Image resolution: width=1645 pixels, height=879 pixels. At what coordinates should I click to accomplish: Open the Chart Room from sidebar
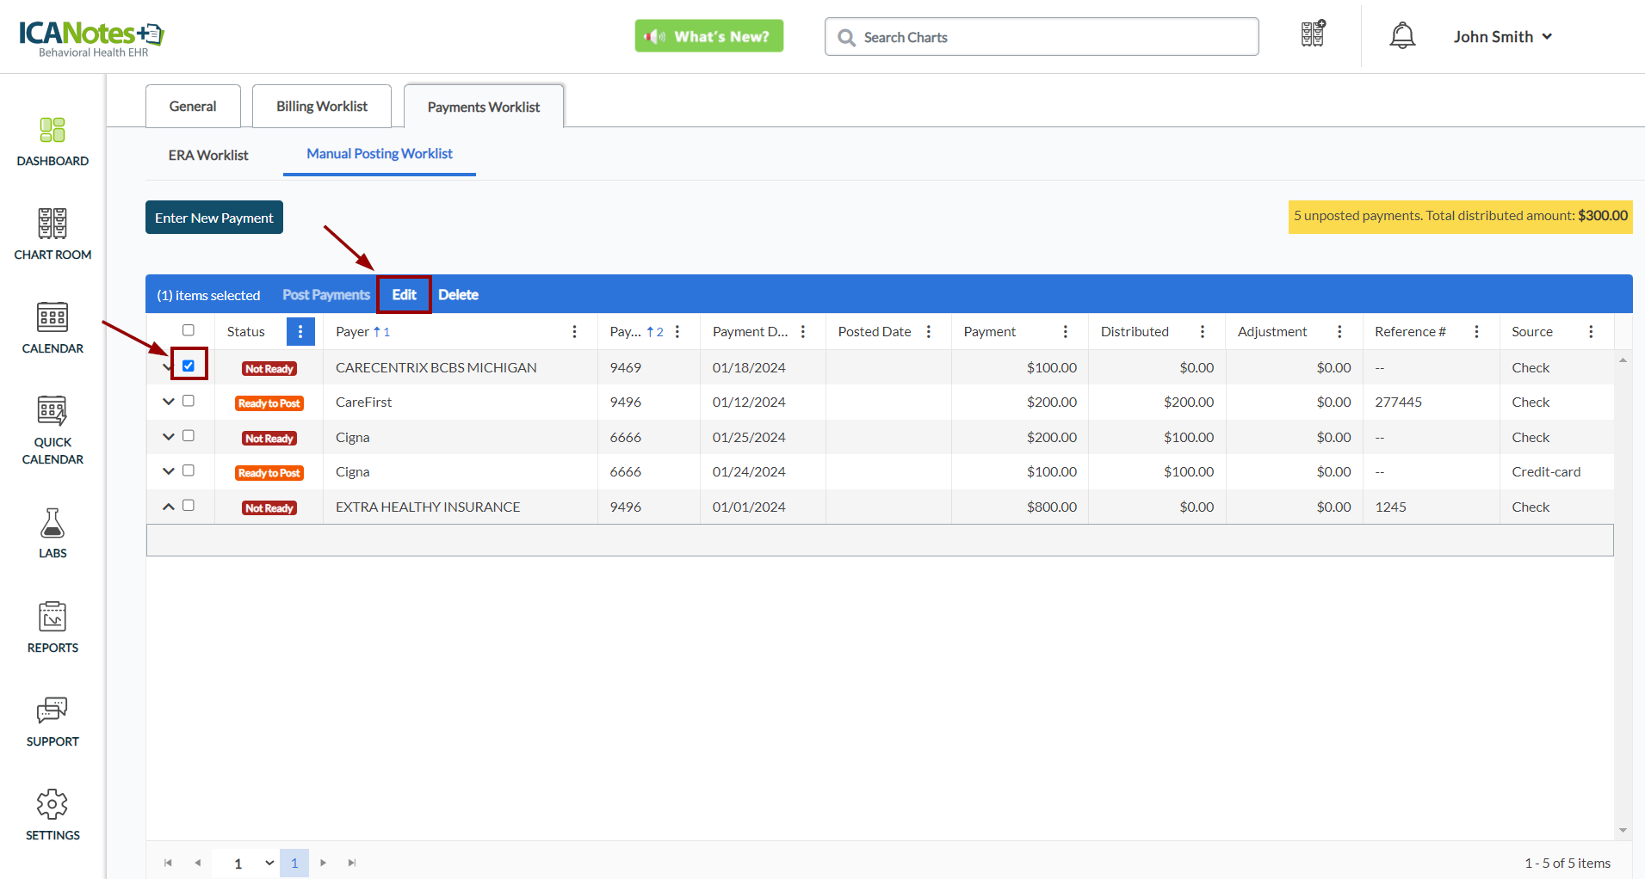[53, 224]
